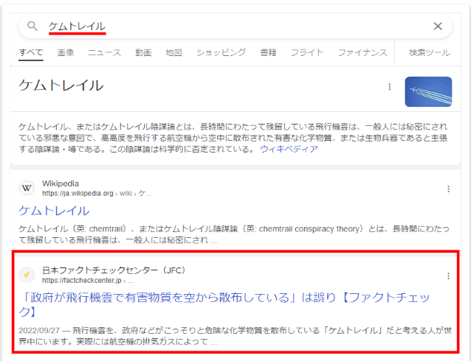The image size is (471, 361).
Task: Click 日本ファクトチェックセンター（JFC）site name
Action: pyautogui.click(x=114, y=270)
